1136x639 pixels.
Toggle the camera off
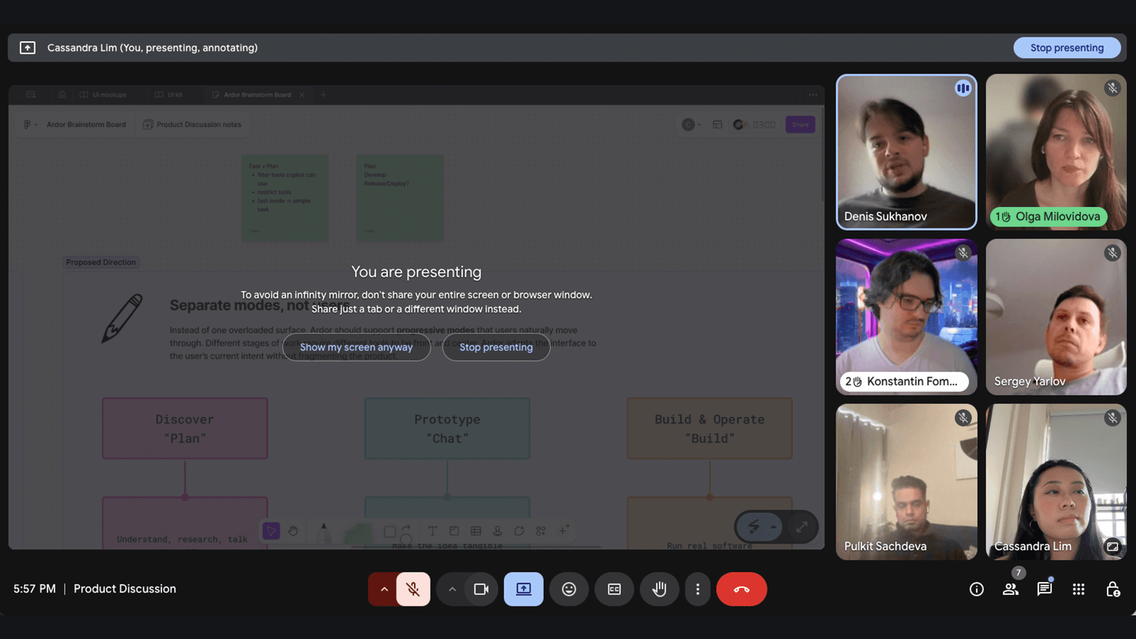pos(481,589)
